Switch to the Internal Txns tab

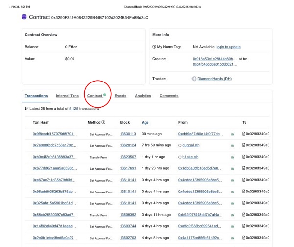point(67,96)
